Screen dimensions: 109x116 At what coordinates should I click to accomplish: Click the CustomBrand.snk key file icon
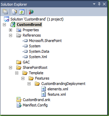coord(19,100)
